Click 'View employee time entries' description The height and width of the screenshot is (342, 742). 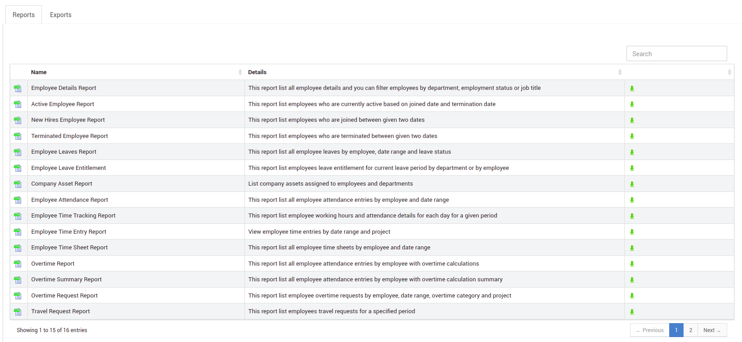pos(319,232)
